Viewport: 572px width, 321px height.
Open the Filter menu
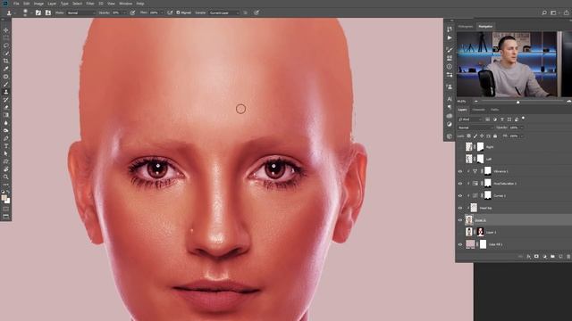(90, 4)
